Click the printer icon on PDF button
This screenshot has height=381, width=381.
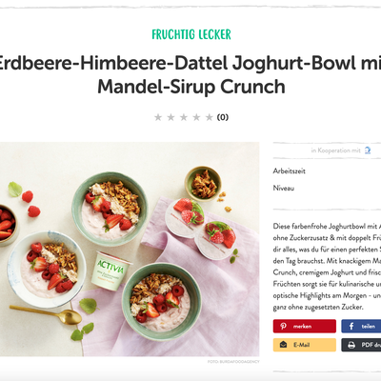click(x=351, y=345)
